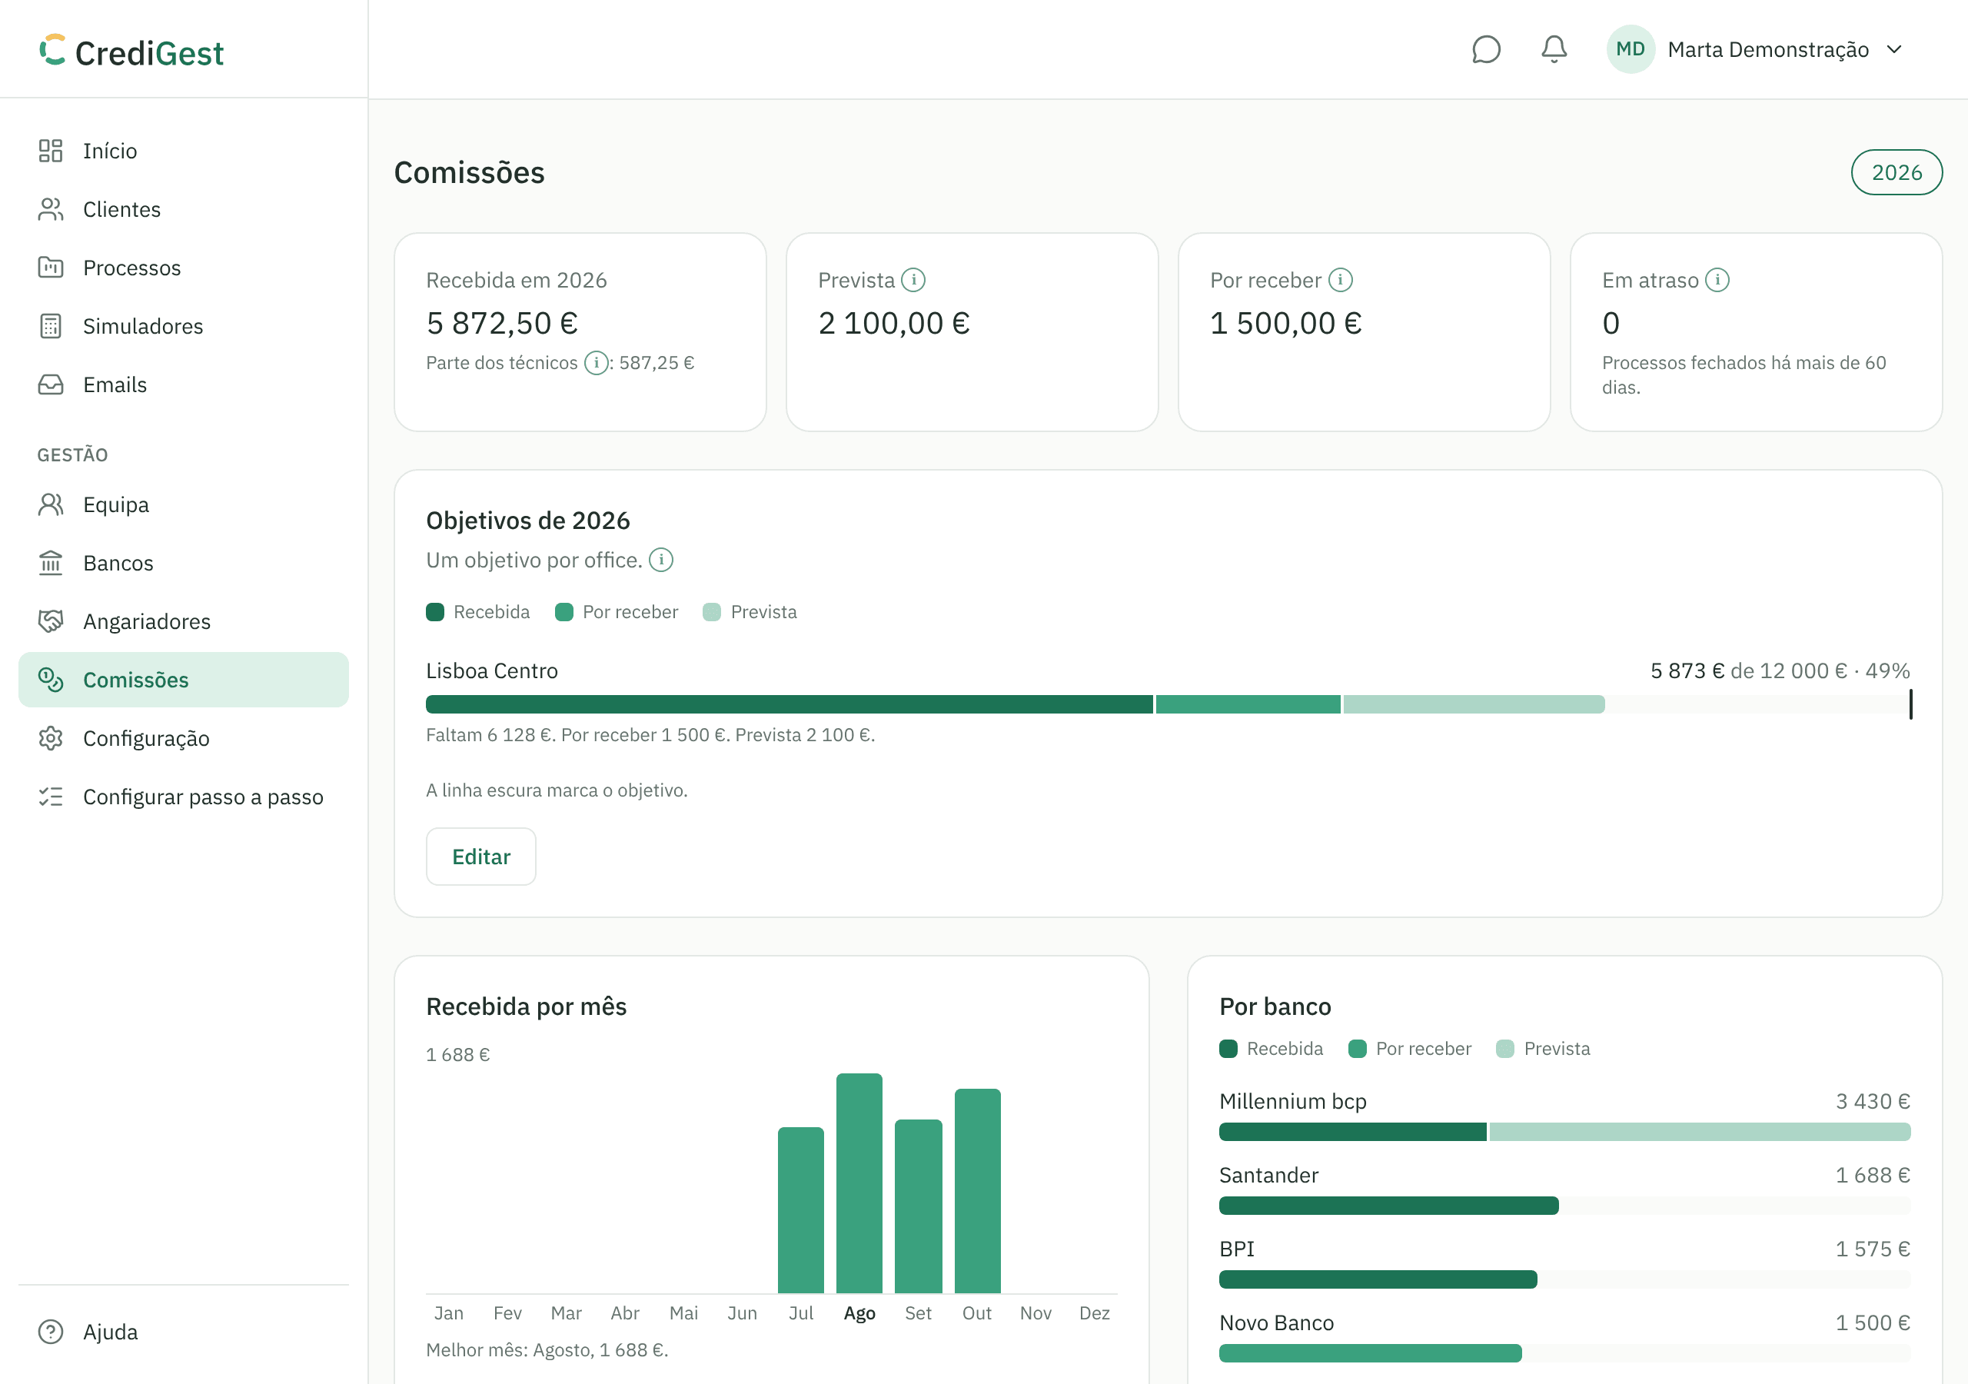Open the 2026 year selector
Image resolution: width=1968 pixels, height=1384 pixels.
(x=1896, y=172)
